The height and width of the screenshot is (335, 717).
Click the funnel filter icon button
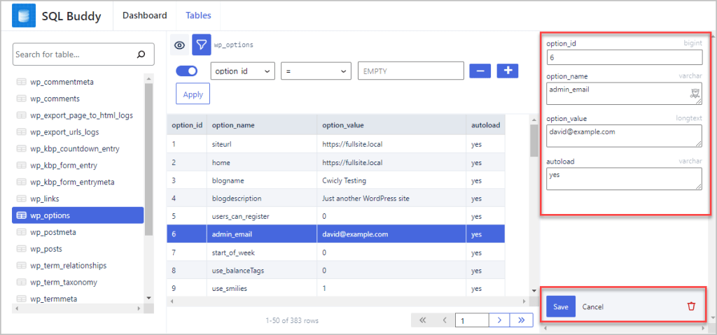point(201,45)
